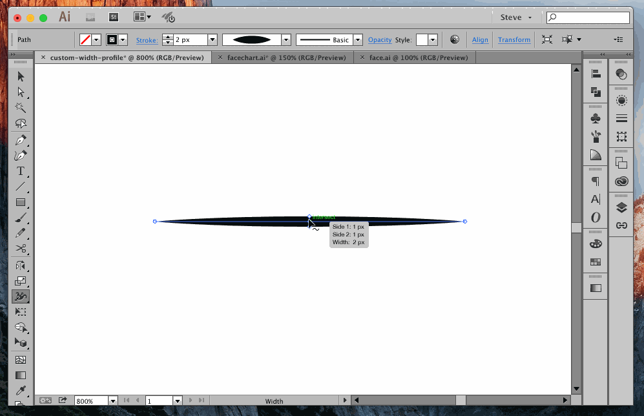Screen dimensions: 644x416
Task: Pick the Gradient tool
Action: pos(21,375)
